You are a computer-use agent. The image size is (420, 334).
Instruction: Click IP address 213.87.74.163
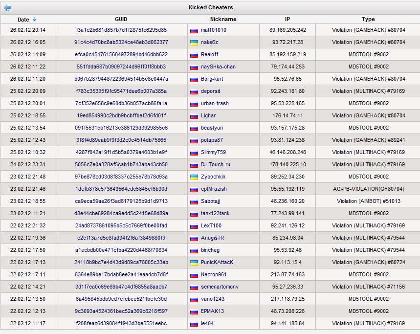coord(287,274)
